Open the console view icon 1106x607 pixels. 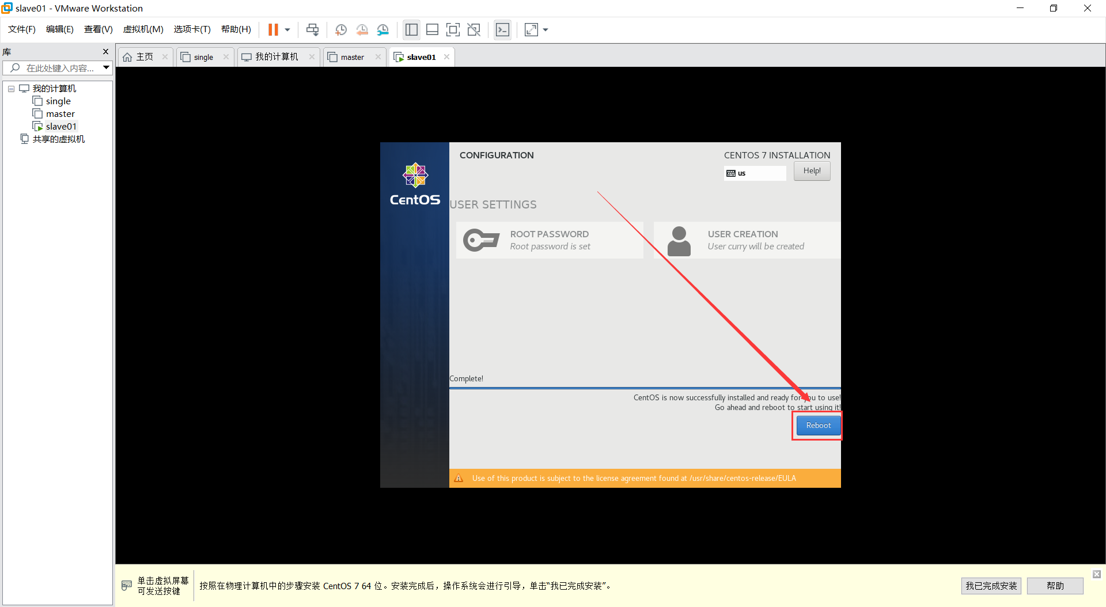[x=502, y=30]
